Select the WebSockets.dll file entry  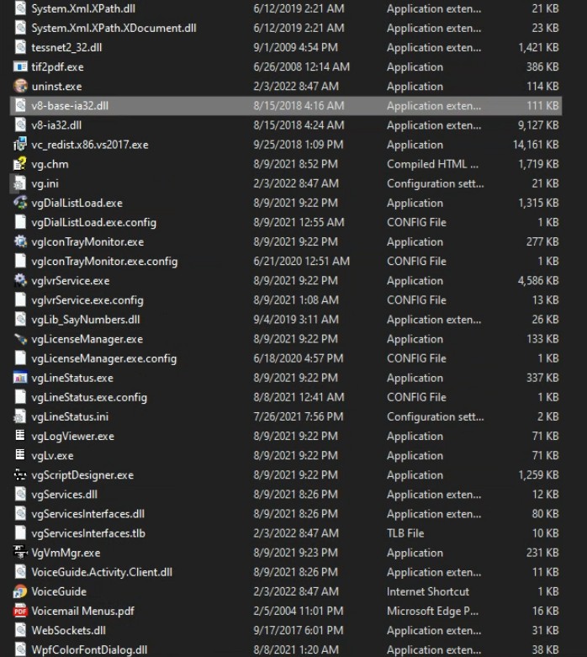tap(68, 630)
